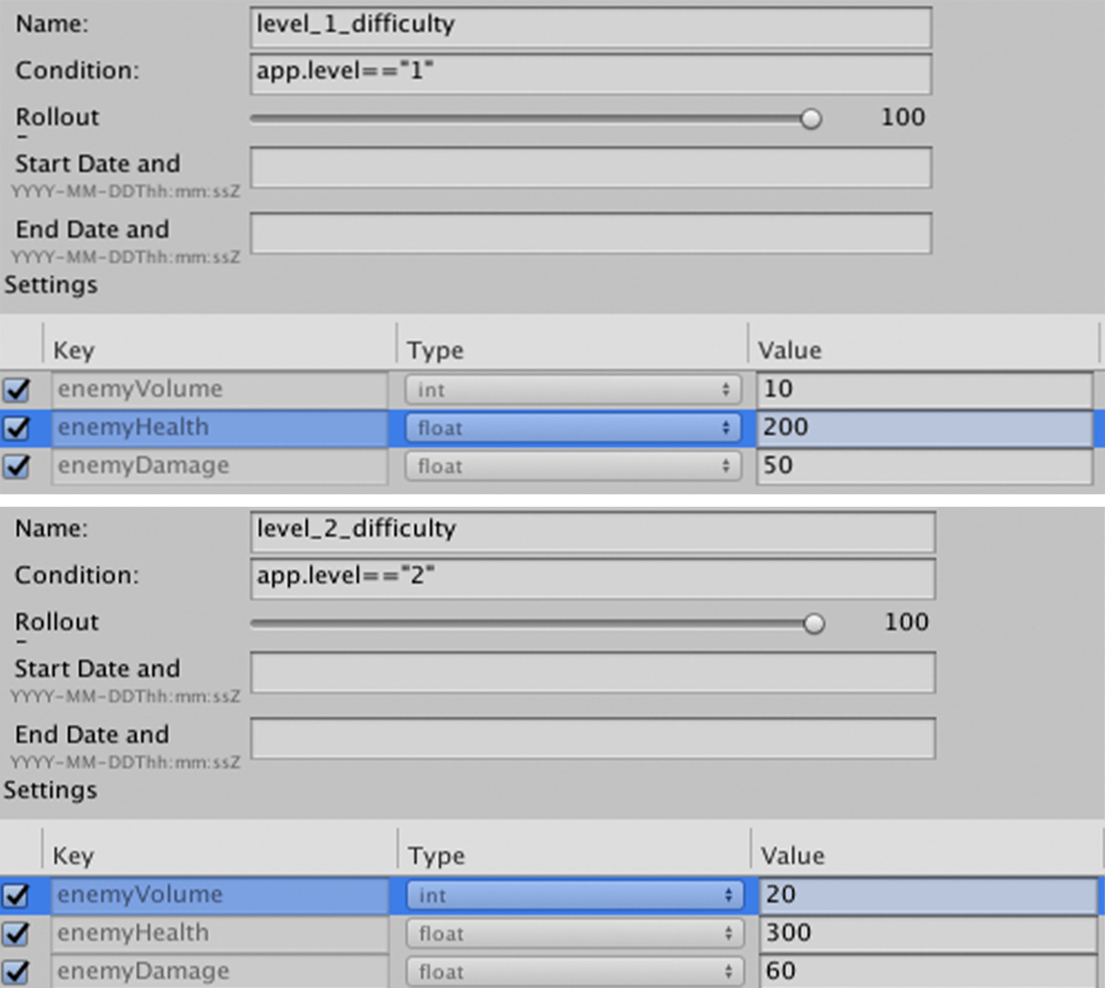Select enemyVolume key in level_2_difficulty table
Screen dimensions: 1105x988
click(x=220, y=895)
